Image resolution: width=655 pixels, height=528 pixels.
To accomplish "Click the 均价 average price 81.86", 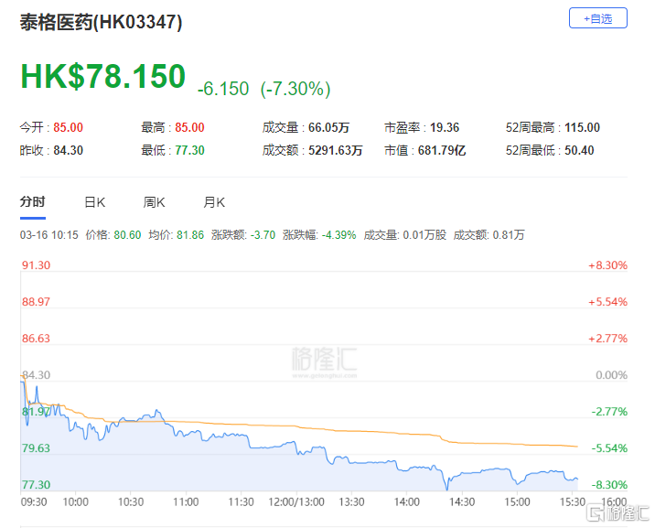I will click(190, 235).
